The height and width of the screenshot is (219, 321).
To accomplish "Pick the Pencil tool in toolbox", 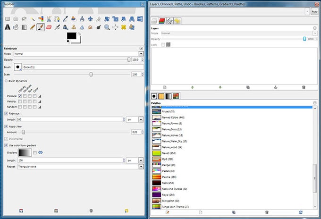I will (33, 27).
